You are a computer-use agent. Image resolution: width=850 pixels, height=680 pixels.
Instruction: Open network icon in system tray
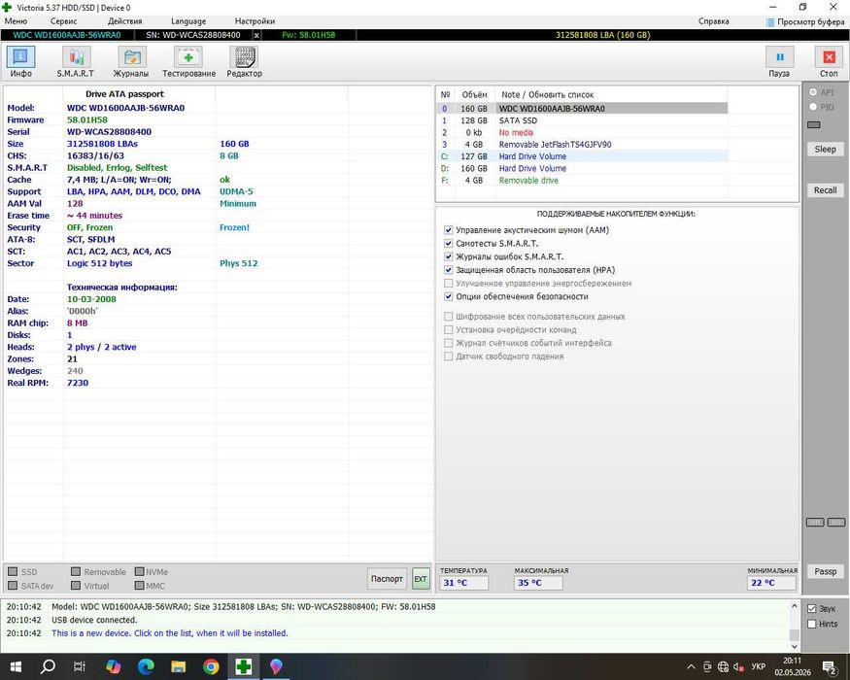pos(723,666)
